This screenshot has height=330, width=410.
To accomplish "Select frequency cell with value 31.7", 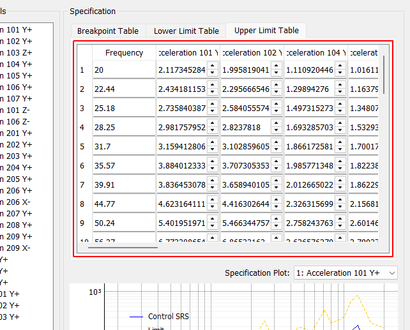I will 124,146.
